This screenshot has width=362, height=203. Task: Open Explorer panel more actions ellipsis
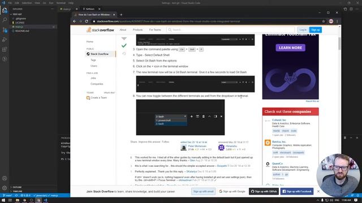pos(52,9)
